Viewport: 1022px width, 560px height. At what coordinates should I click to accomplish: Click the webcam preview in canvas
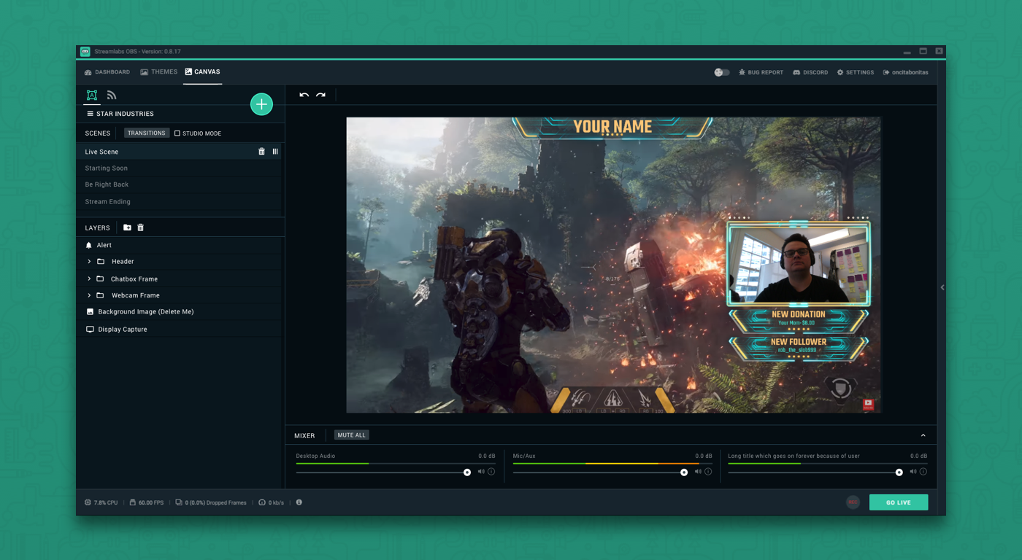coord(799,264)
